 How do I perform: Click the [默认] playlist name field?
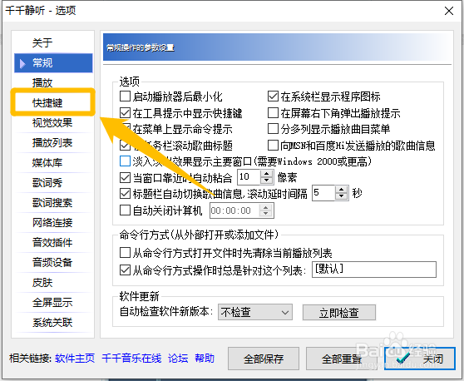coord(374,270)
